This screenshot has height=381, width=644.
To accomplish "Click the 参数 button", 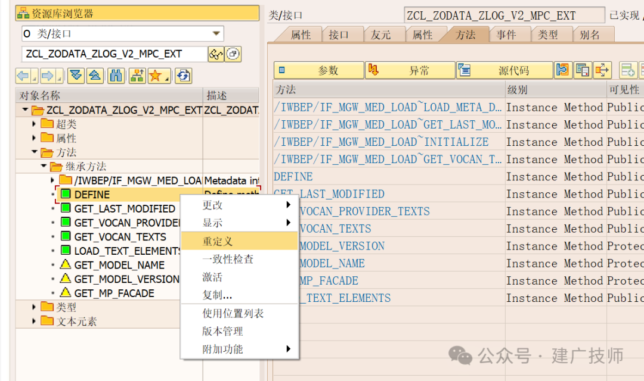I will click(x=319, y=70).
